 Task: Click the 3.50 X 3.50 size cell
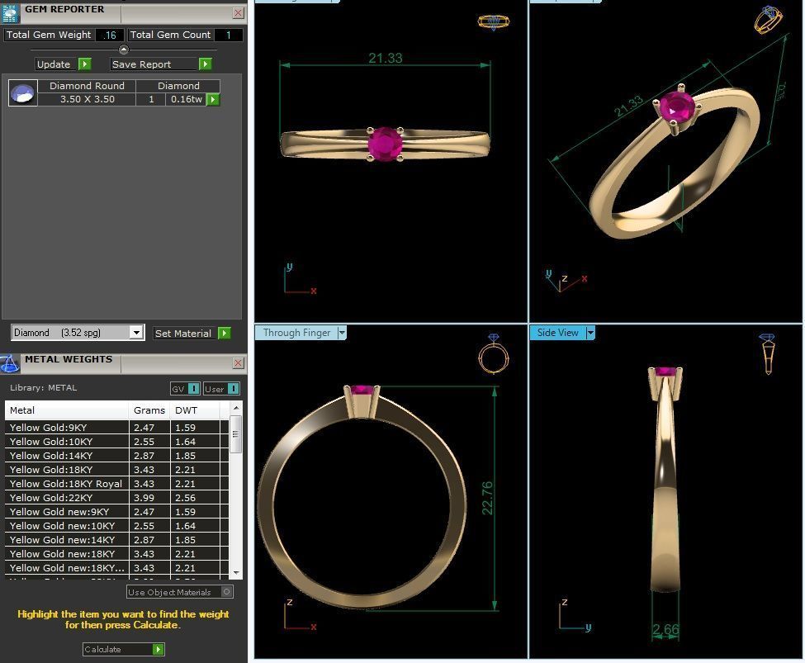point(87,99)
